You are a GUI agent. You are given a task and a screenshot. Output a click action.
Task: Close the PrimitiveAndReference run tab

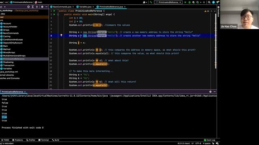[x=25, y=92]
